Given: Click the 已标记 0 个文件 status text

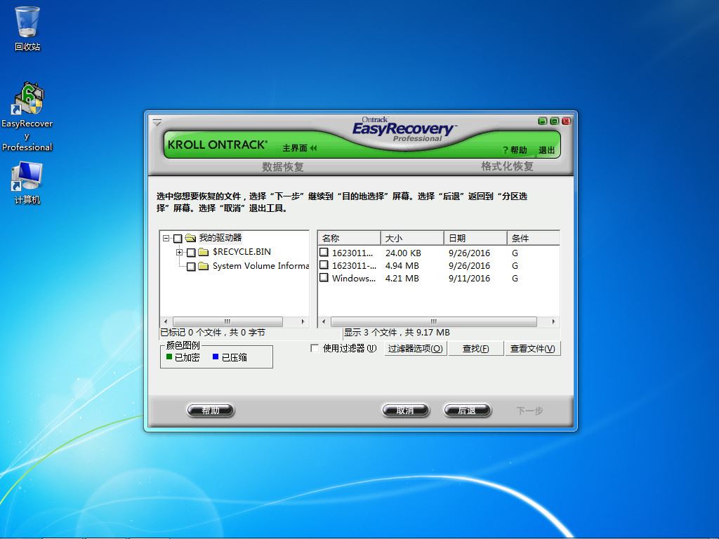Looking at the screenshot, I should (x=213, y=333).
